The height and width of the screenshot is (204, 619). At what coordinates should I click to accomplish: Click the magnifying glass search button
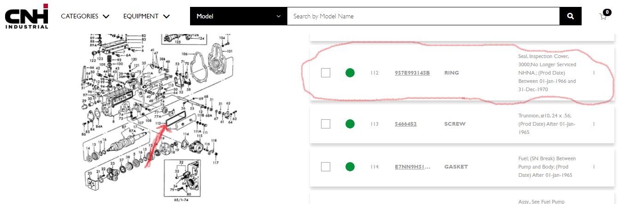click(x=571, y=16)
